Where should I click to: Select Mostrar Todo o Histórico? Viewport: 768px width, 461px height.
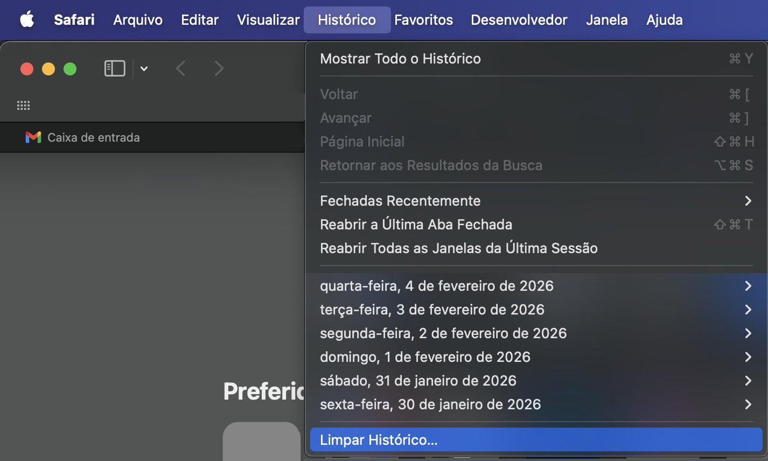click(x=401, y=59)
